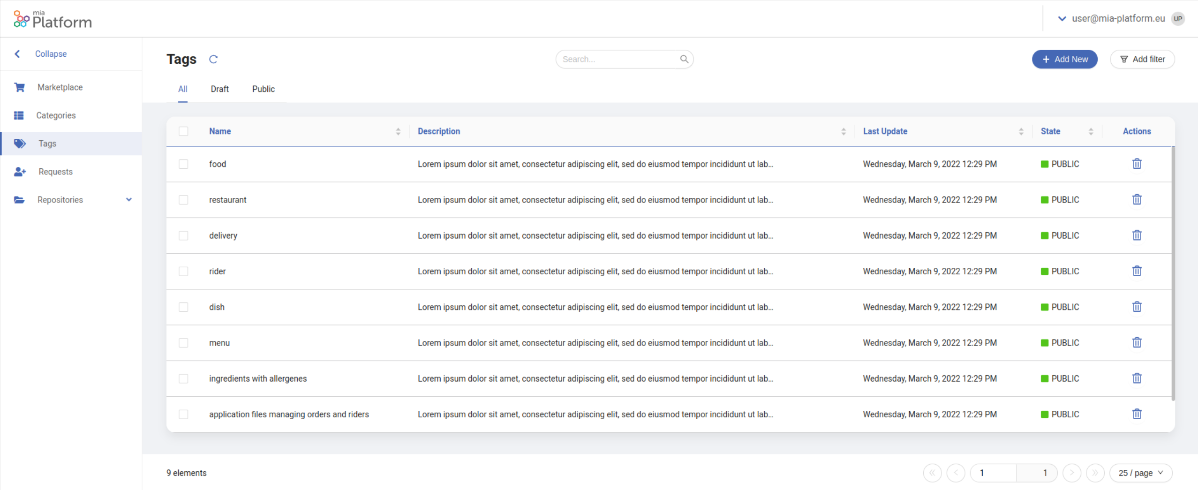Click the Add filter button

click(x=1142, y=59)
